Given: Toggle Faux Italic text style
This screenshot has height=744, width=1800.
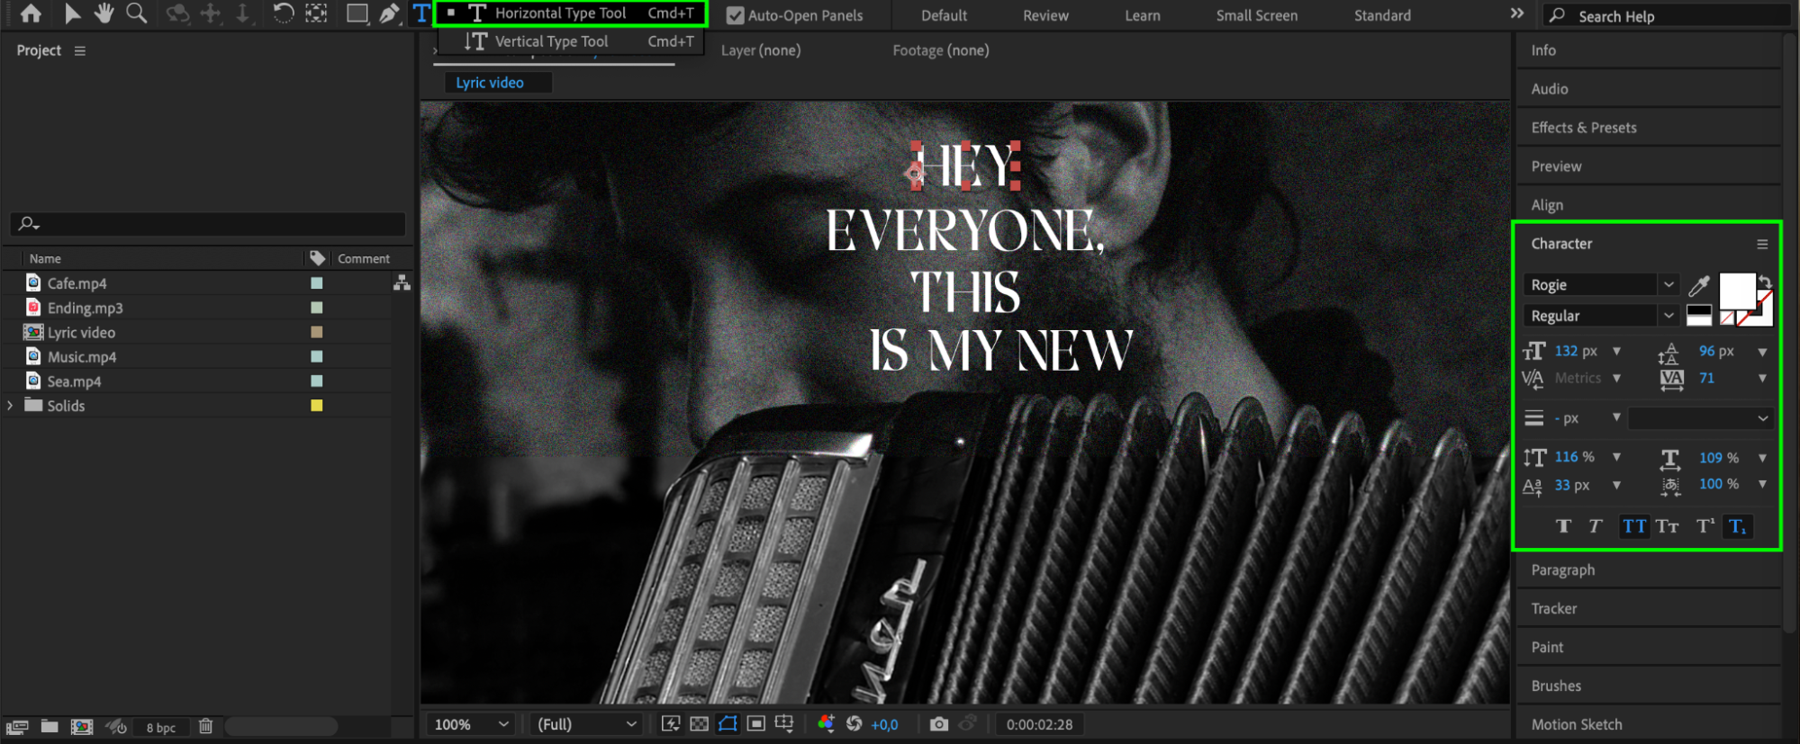Looking at the screenshot, I should [1596, 526].
